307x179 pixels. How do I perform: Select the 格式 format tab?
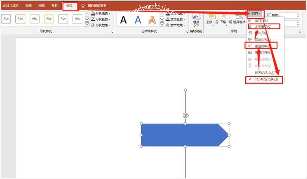(70, 6)
